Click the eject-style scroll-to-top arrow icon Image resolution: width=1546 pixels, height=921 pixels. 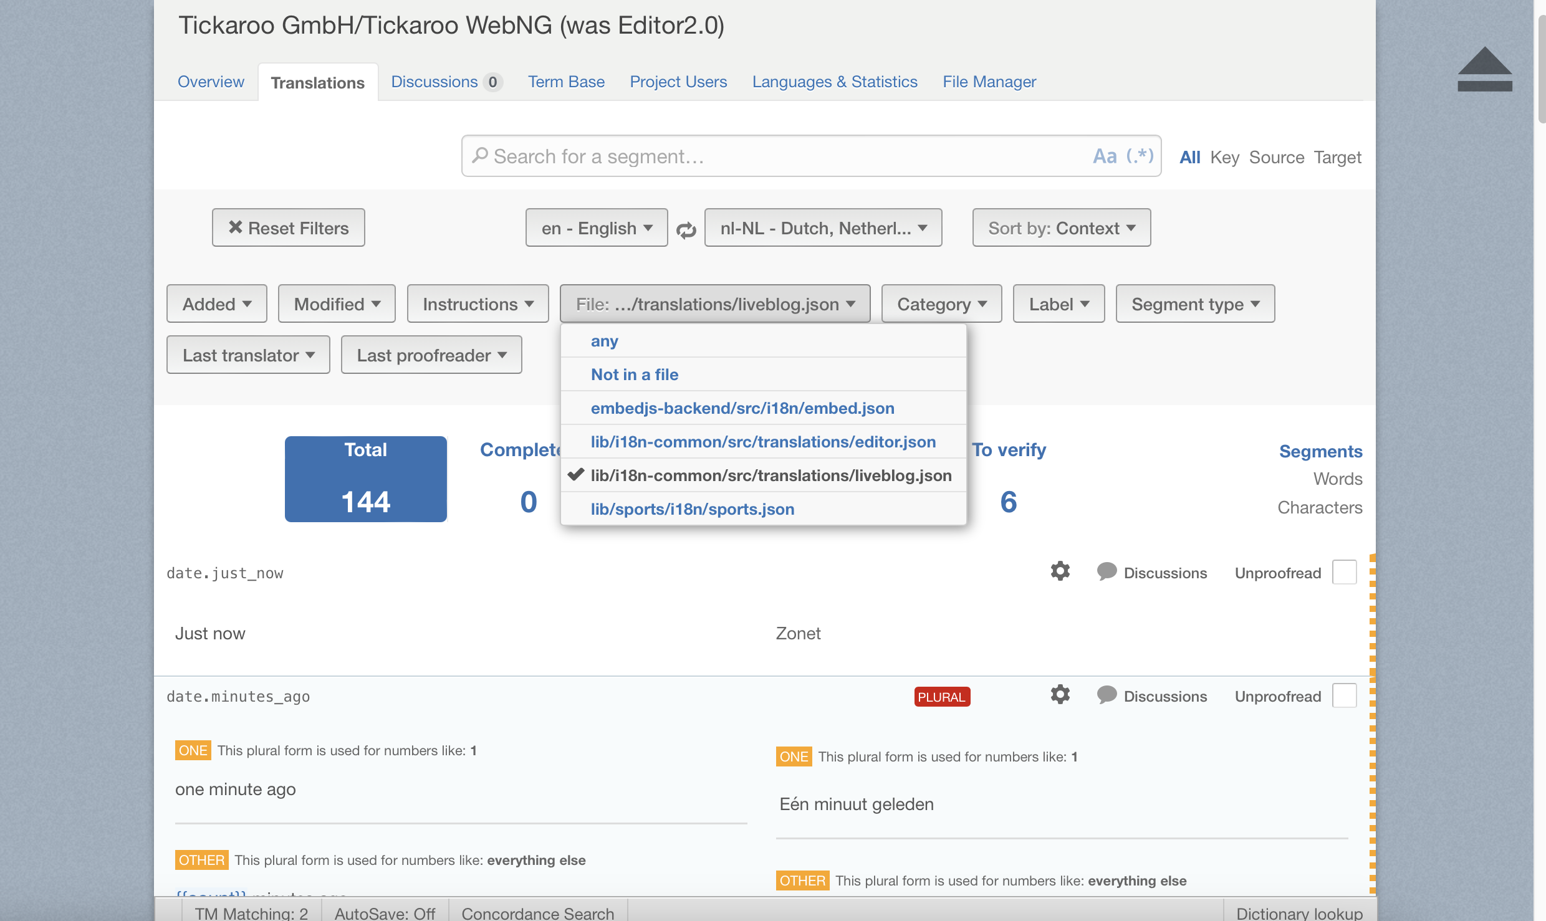[1484, 69]
